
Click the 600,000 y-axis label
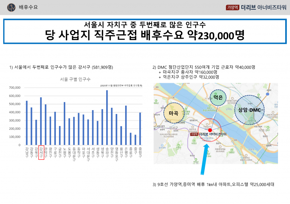pos(15,96)
